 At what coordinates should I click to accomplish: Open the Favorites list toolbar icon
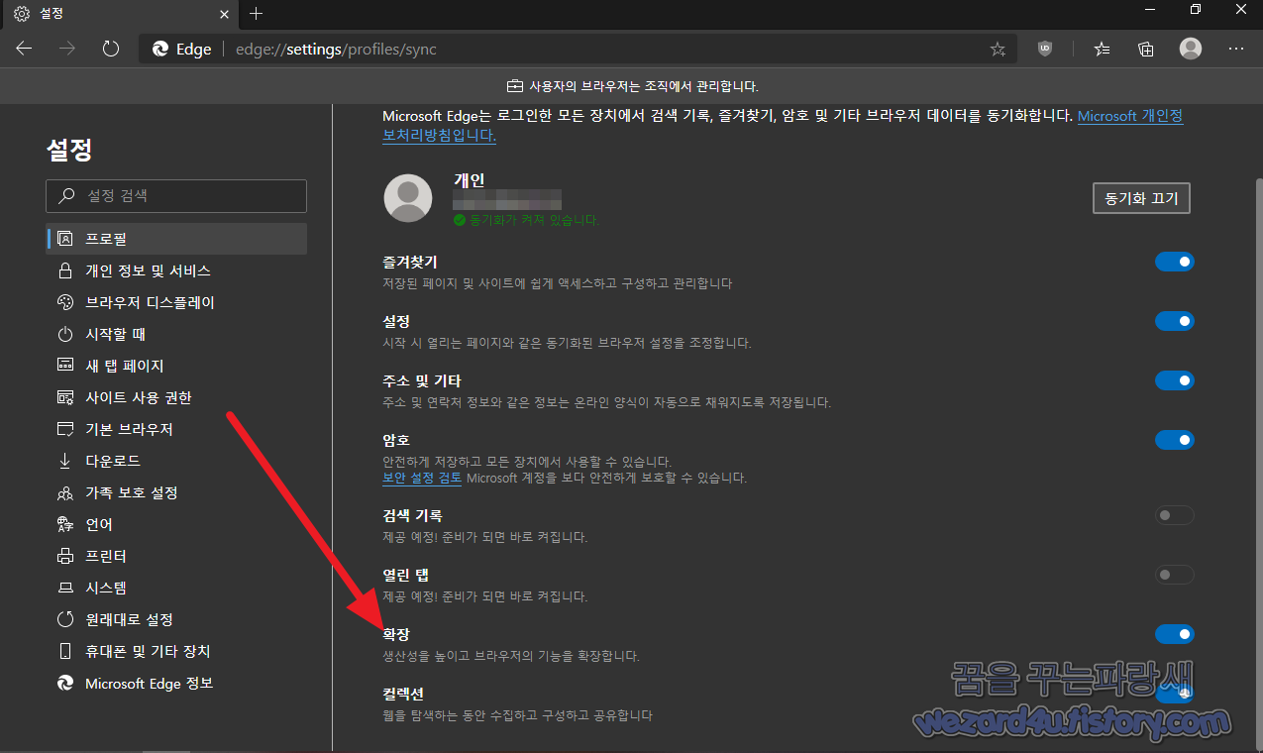[x=1102, y=49]
